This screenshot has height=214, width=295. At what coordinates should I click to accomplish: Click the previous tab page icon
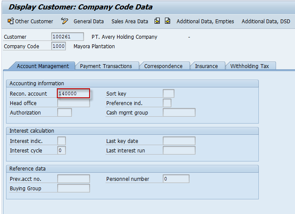157,21
